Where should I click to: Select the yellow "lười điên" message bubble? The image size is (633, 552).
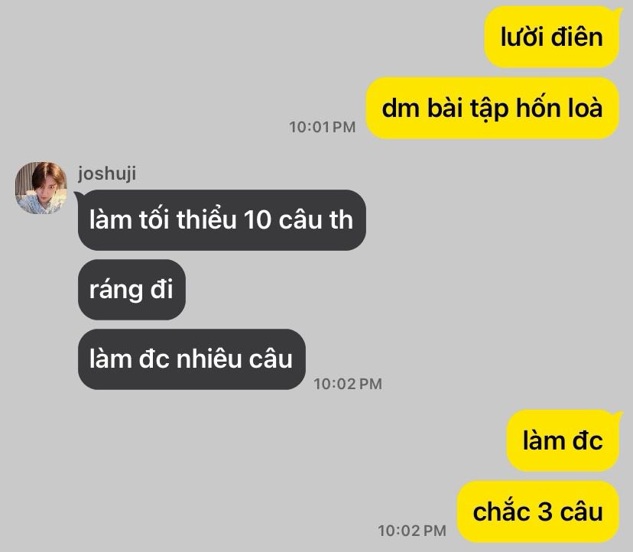(551, 37)
